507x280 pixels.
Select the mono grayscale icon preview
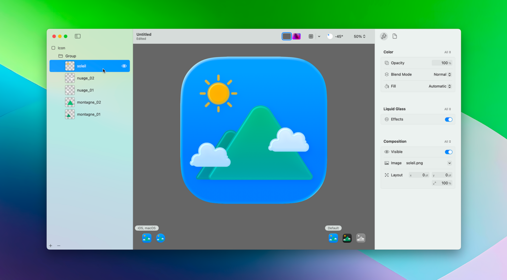tap(361, 238)
